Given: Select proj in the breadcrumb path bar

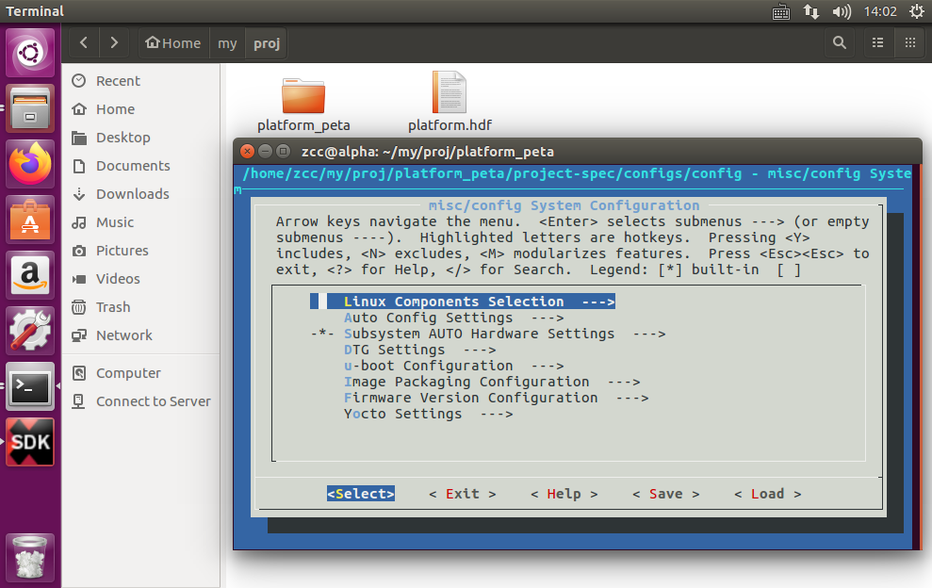Looking at the screenshot, I should [266, 42].
